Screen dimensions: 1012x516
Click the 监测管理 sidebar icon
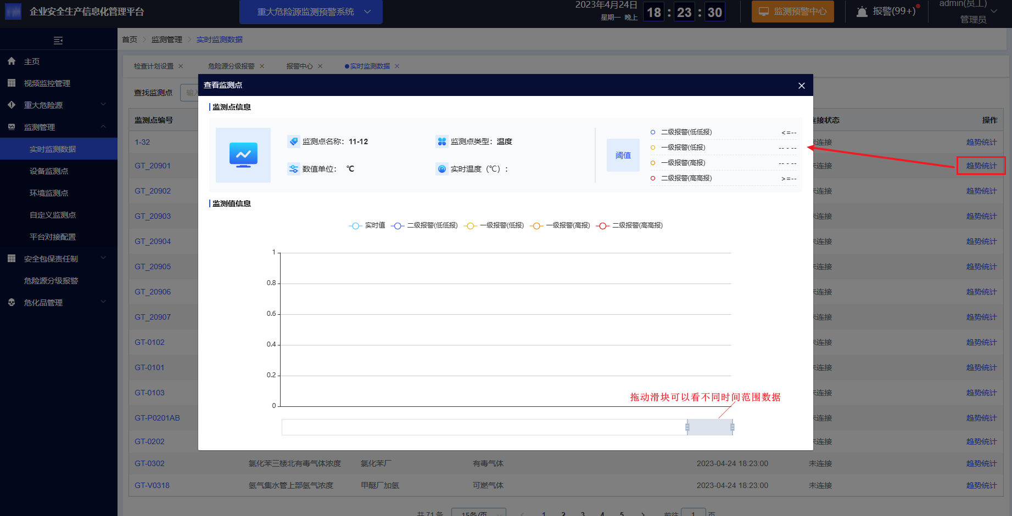click(x=12, y=127)
